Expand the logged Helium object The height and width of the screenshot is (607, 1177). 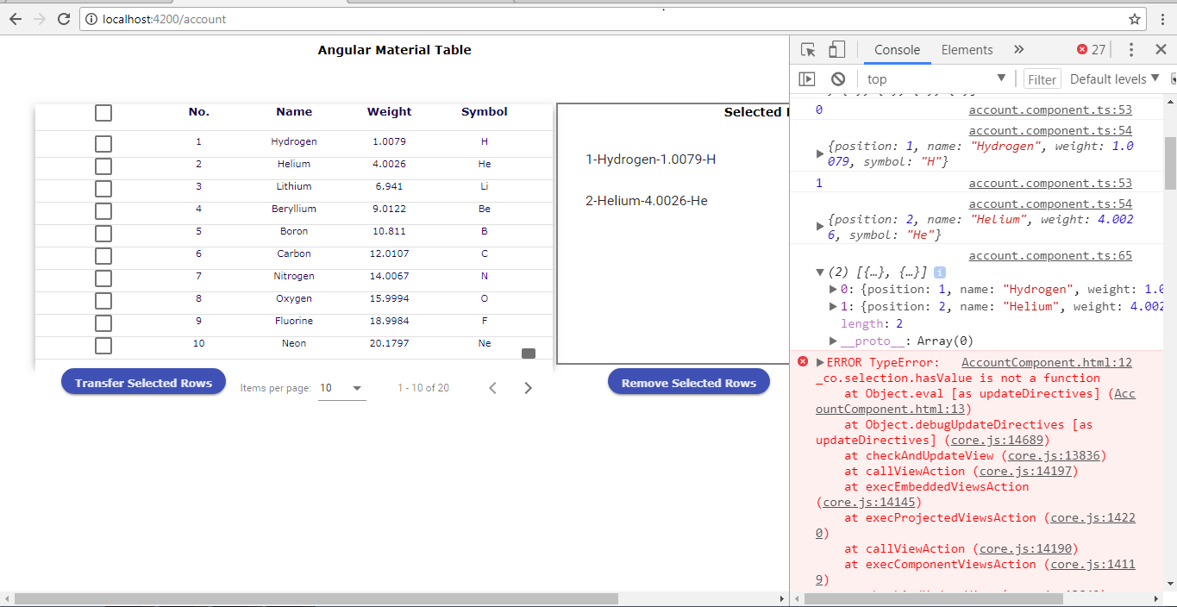point(820,227)
